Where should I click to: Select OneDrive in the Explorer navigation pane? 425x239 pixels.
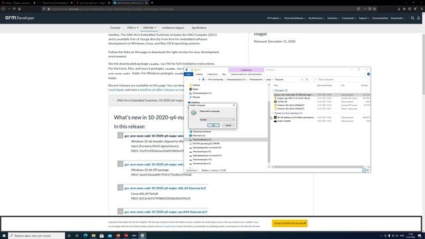(195, 102)
